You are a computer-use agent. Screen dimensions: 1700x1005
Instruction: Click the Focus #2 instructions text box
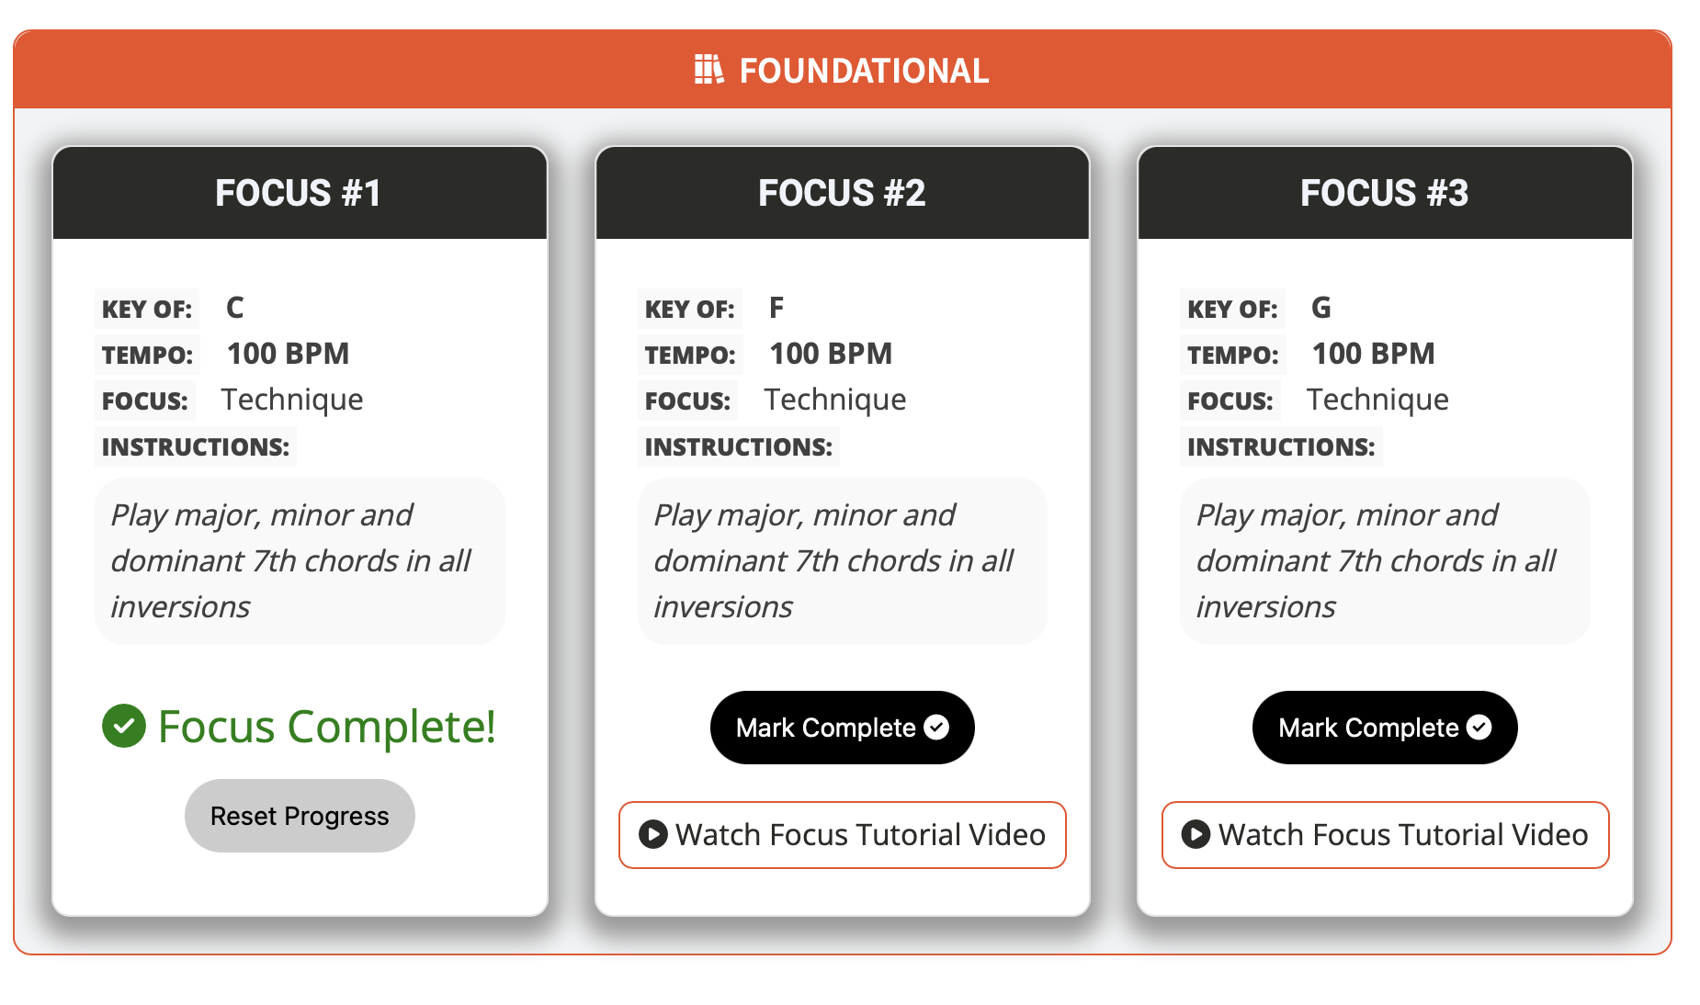(x=843, y=561)
